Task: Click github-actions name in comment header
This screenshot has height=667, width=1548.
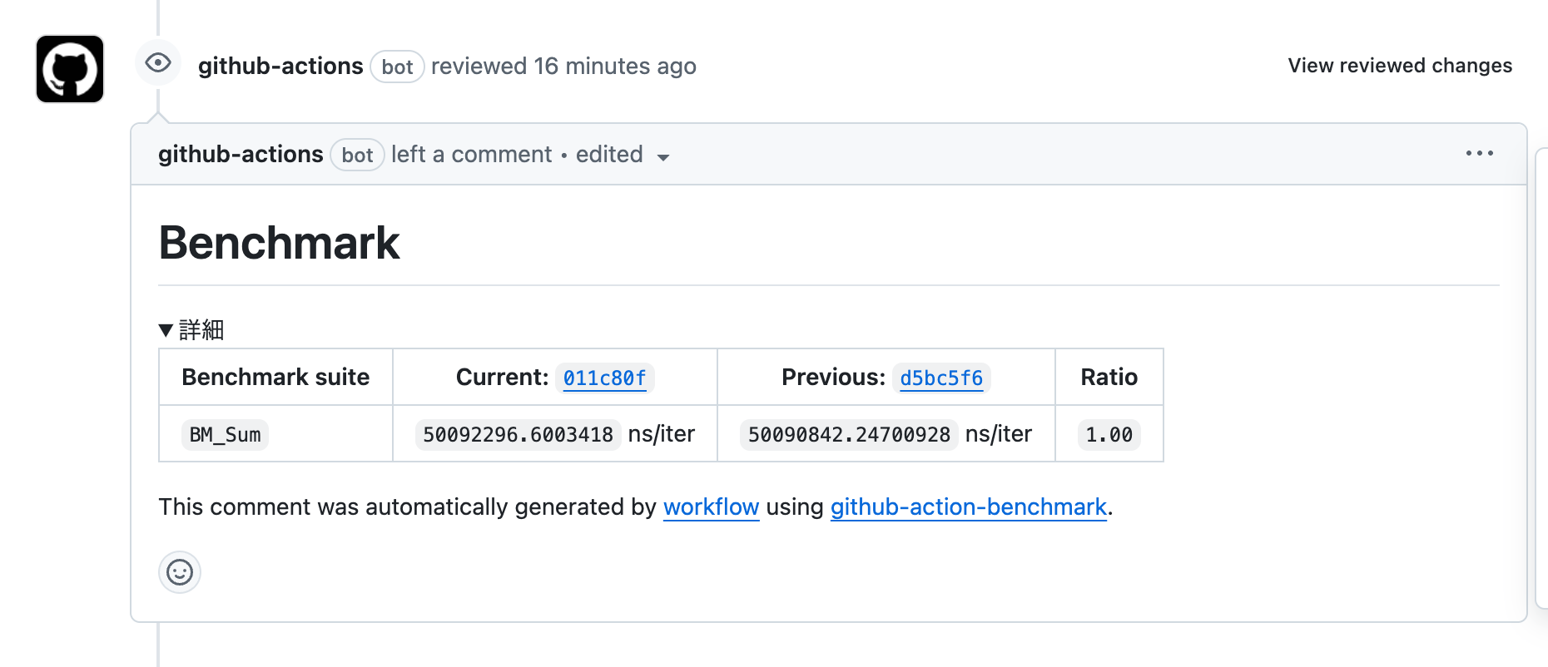Action: (x=241, y=154)
